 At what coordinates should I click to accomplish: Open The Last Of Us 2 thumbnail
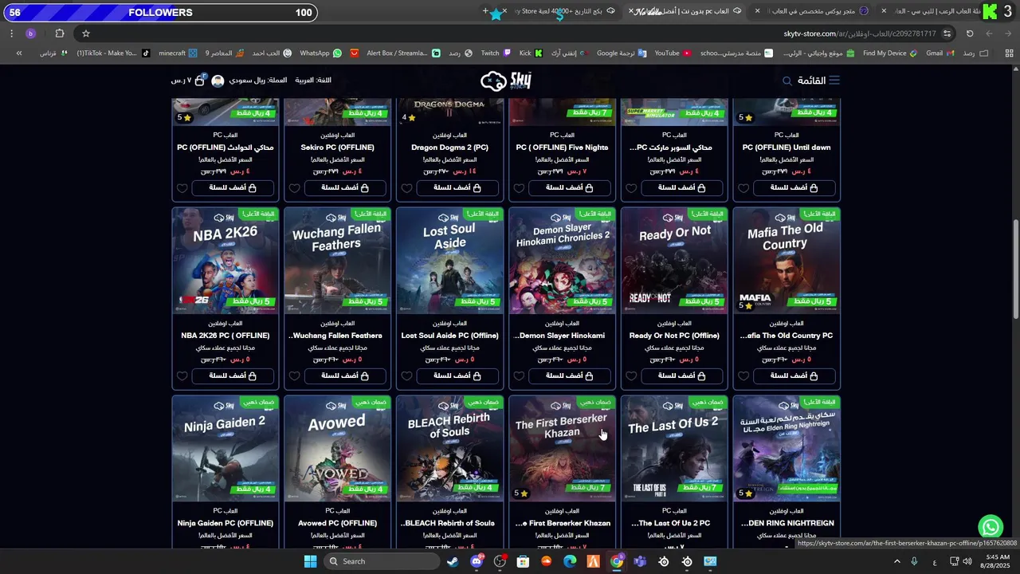tap(674, 449)
